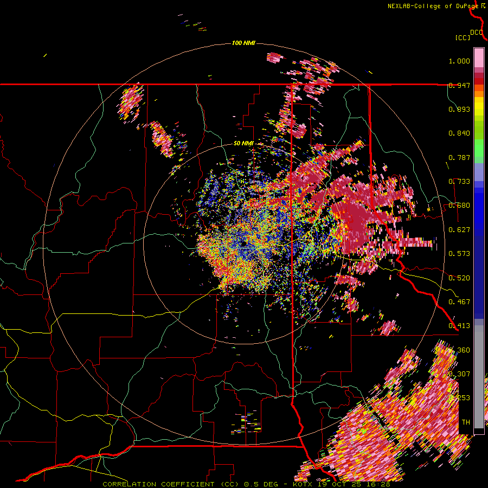Viewport: 488px width, 488px height.
Task: Click the gray bottom segment of the color bar
Action: (x=479, y=377)
